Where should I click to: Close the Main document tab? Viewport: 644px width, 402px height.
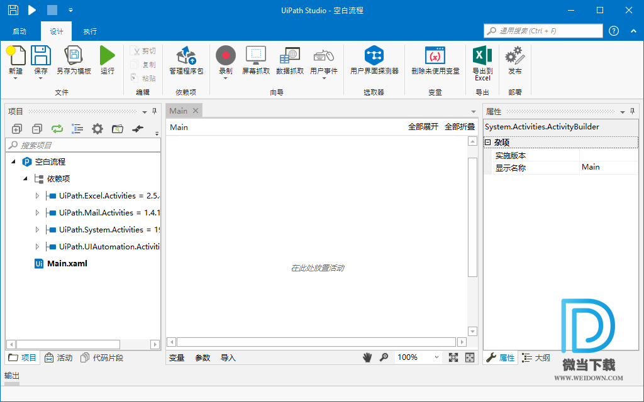196,111
